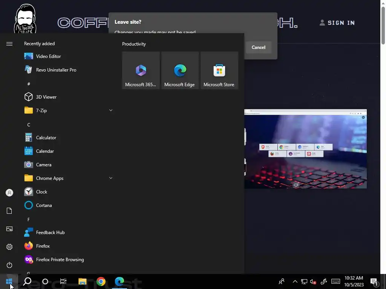386x289 pixels.
Task: Open the Microsoft Store tile
Action: [x=219, y=70]
